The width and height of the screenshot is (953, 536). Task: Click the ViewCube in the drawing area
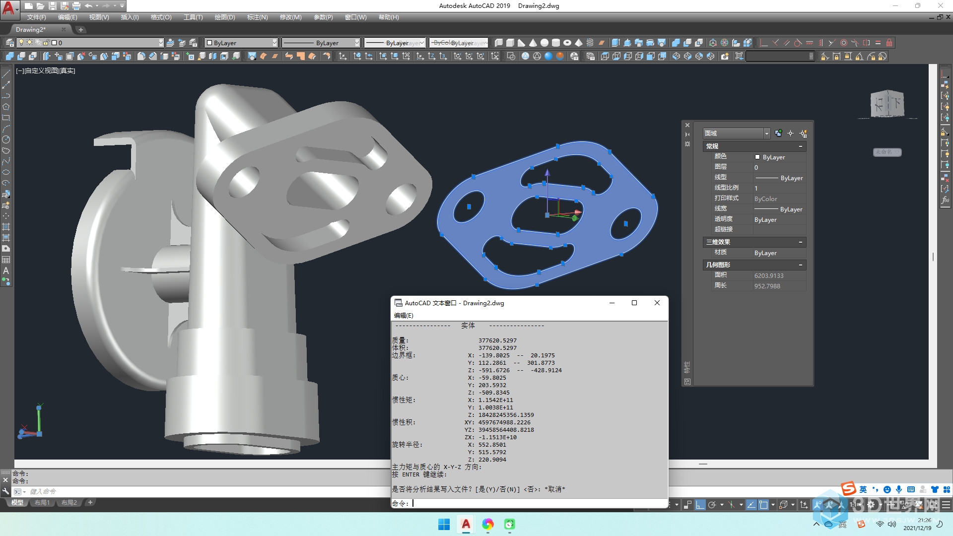[x=887, y=103]
